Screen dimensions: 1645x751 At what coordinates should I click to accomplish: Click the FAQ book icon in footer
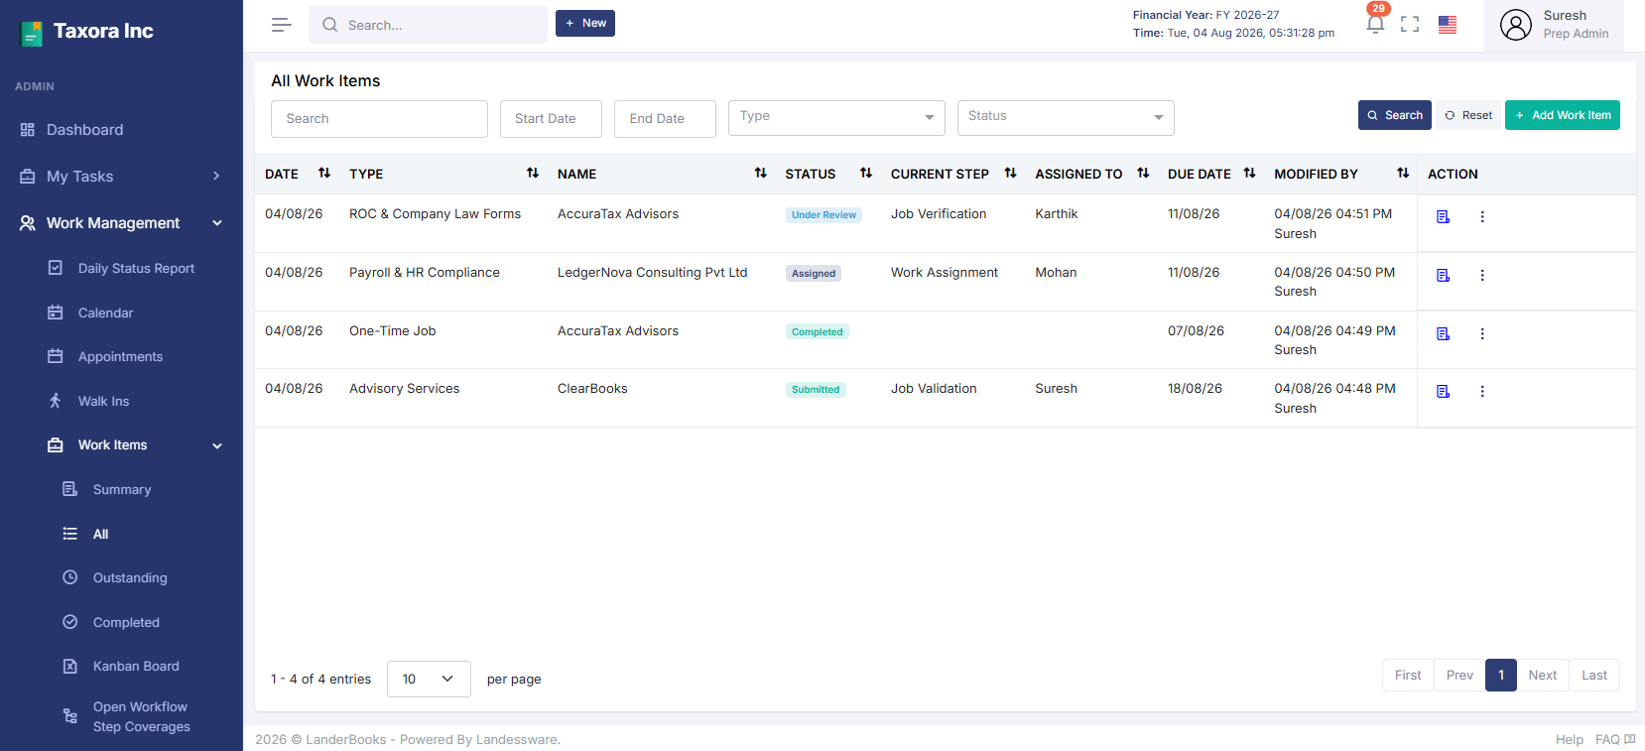pyautogui.click(x=1630, y=739)
